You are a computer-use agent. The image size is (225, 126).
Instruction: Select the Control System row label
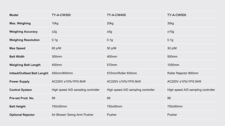(20, 90)
